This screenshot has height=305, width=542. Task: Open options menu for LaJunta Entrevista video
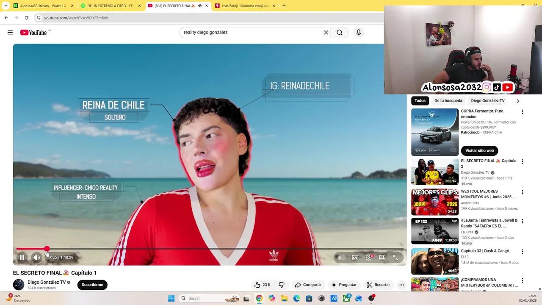[522, 221]
